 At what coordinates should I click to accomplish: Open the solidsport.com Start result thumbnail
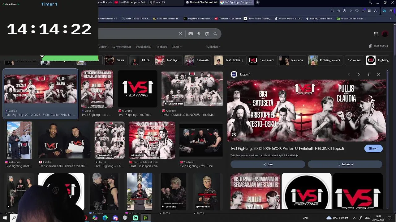click(x=152, y=140)
